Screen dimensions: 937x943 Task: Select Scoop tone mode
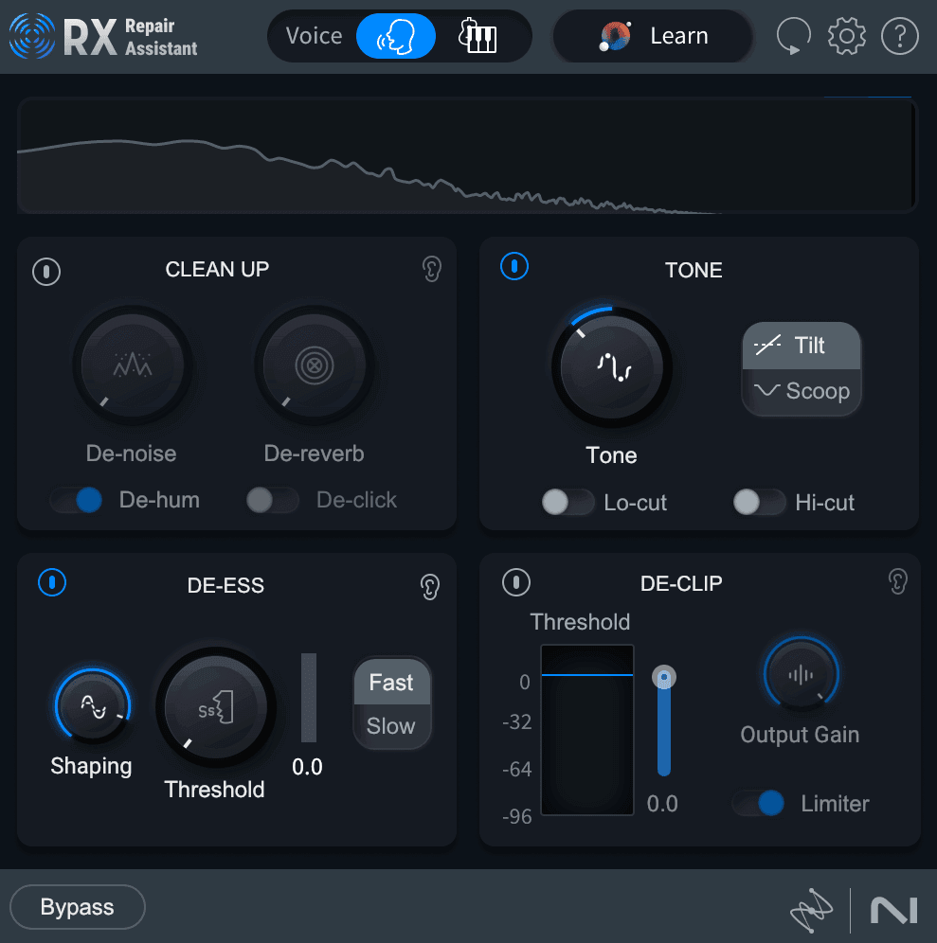click(801, 392)
